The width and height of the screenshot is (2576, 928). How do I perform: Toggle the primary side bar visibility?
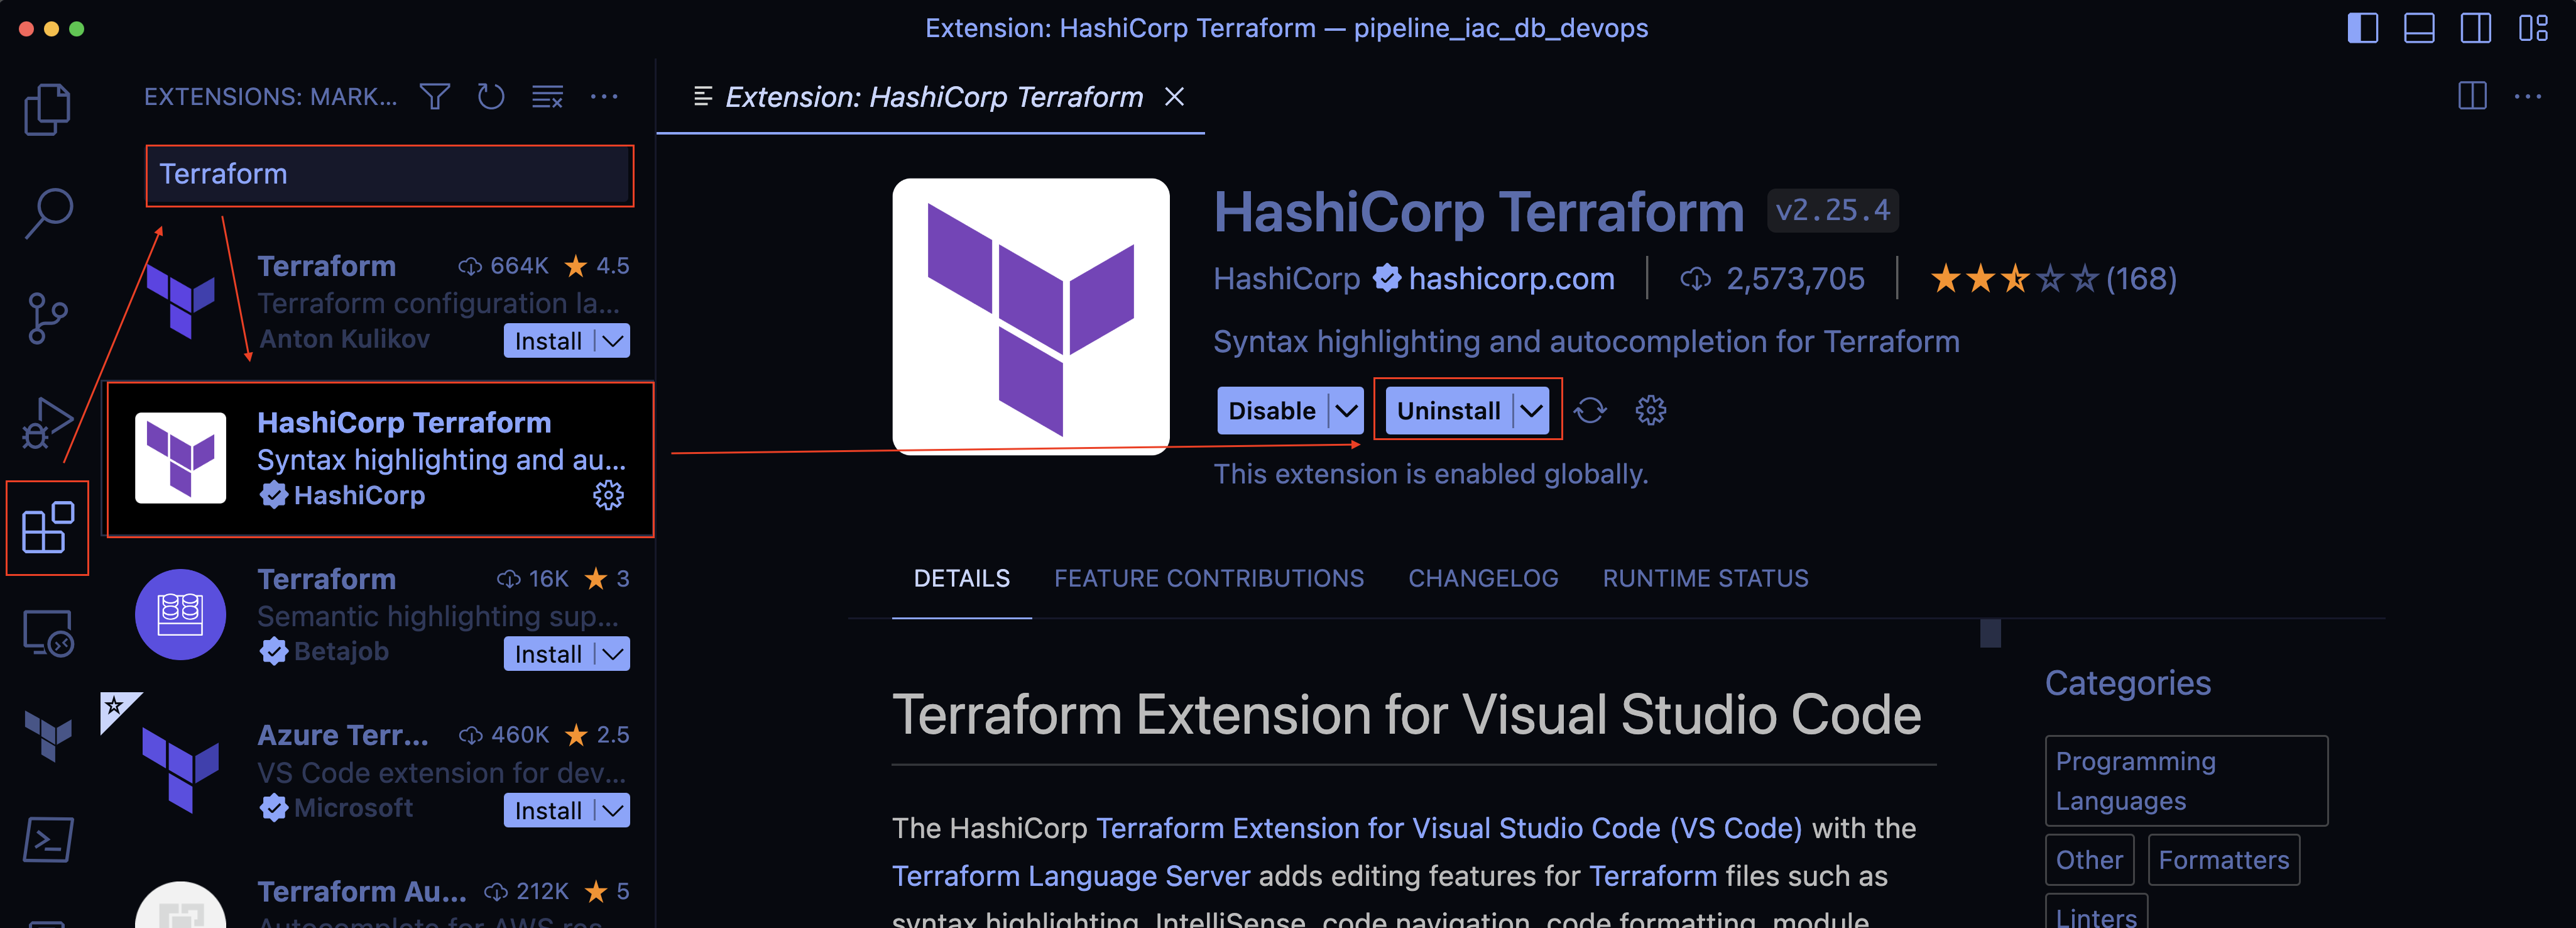click(x=2362, y=28)
